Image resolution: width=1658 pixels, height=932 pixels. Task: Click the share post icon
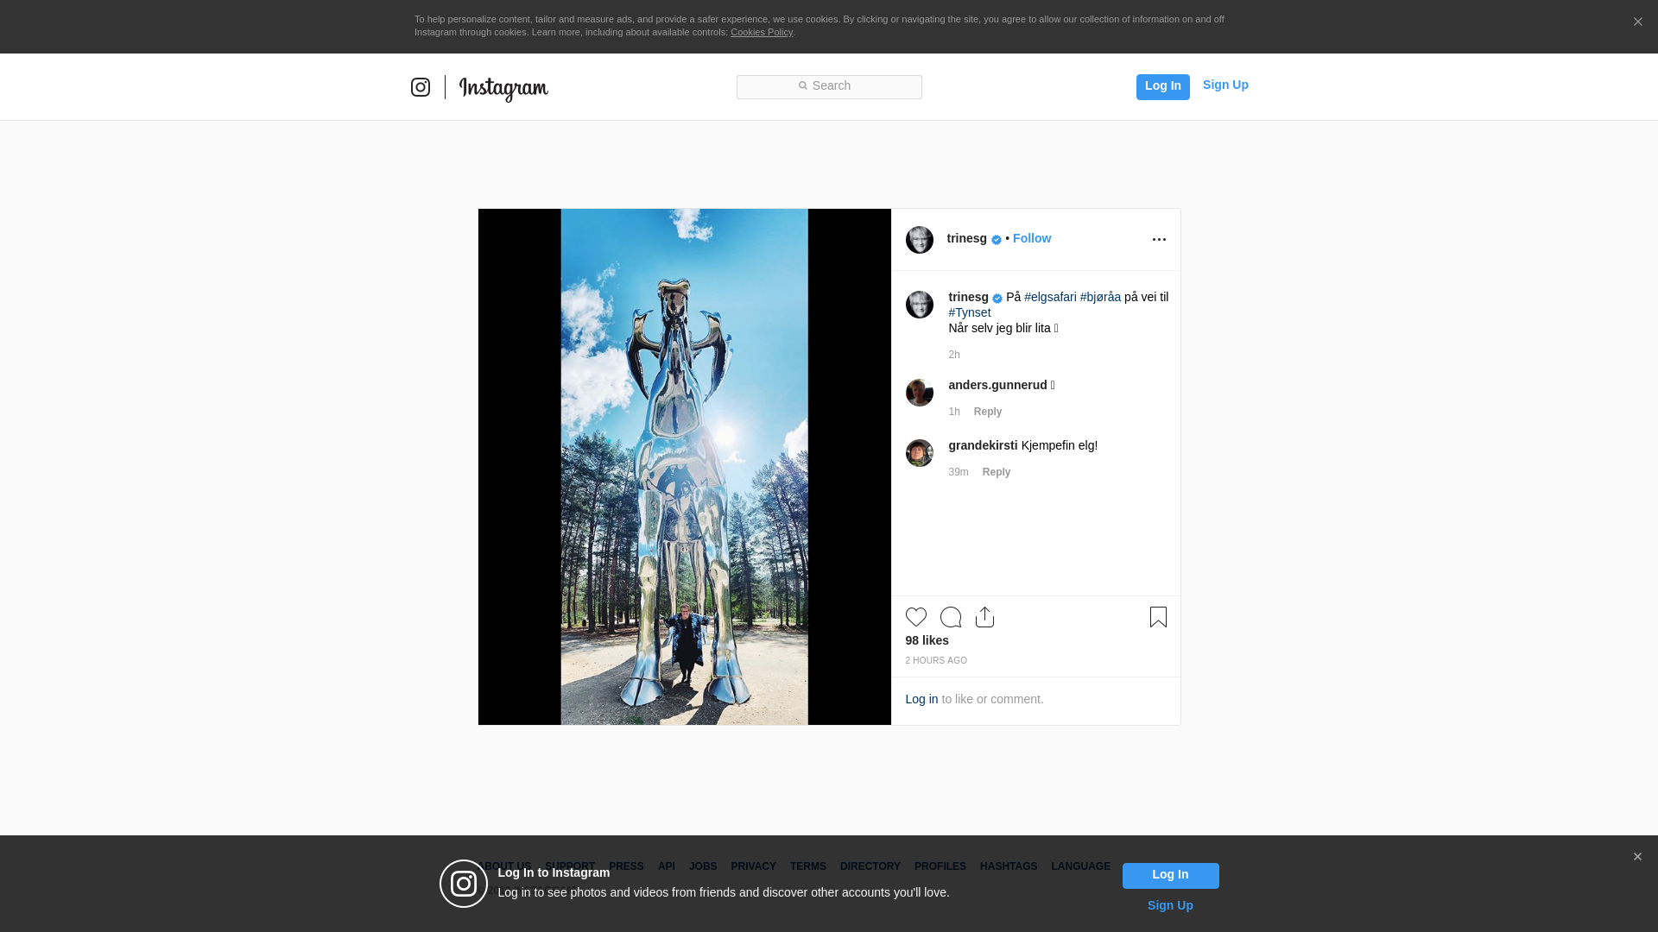(x=984, y=617)
